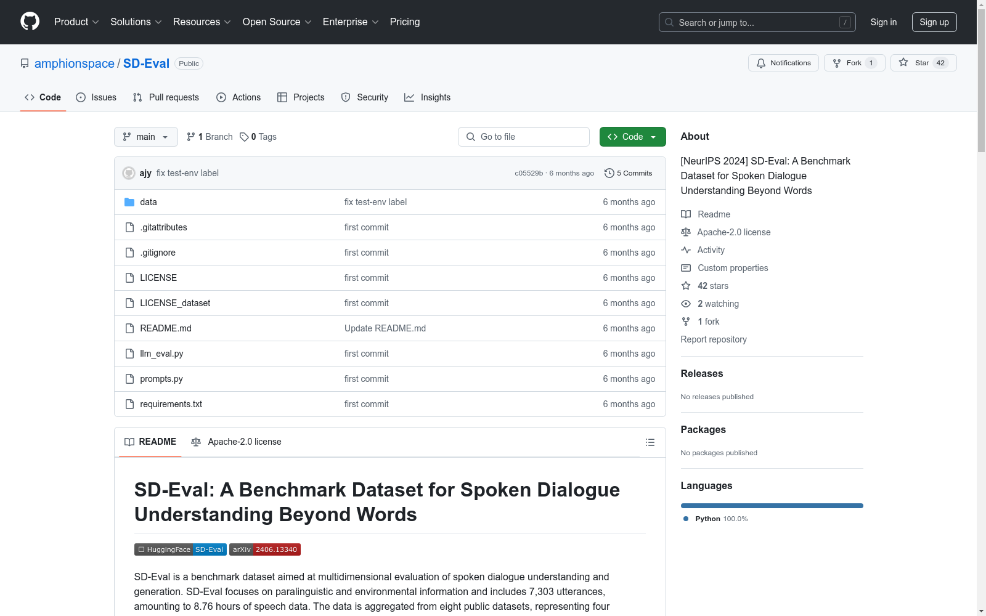Click the GitHub logo icon
The height and width of the screenshot is (616, 986).
pyautogui.click(x=30, y=22)
